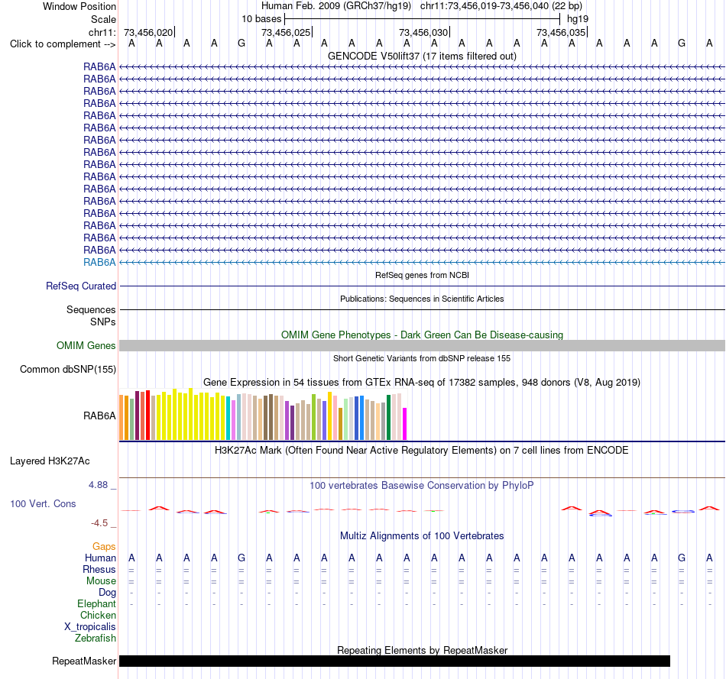
Task: Click the RAB6A label beside GTEx bar chart
Action: pyautogui.click(x=99, y=416)
